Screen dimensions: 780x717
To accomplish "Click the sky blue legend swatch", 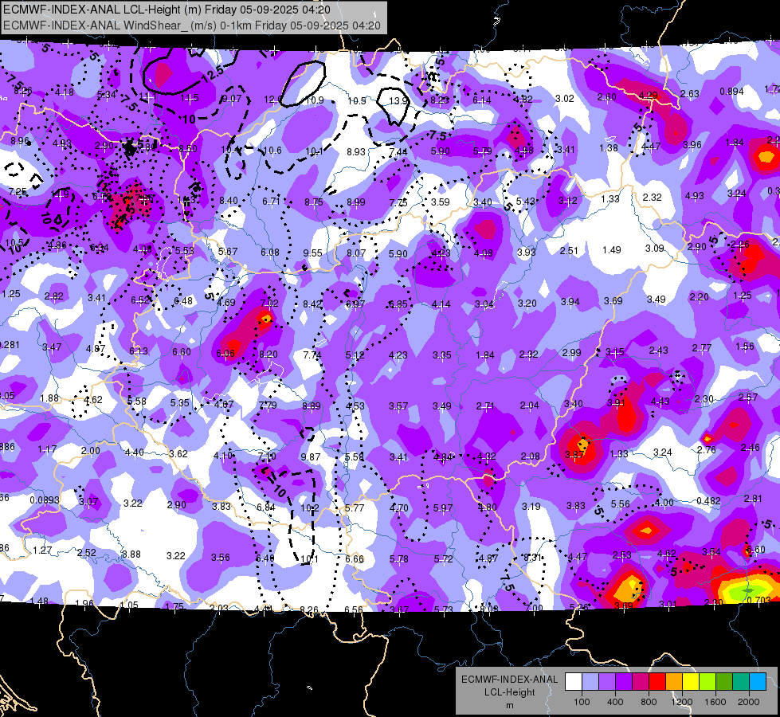I will pyautogui.click(x=758, y=682).
